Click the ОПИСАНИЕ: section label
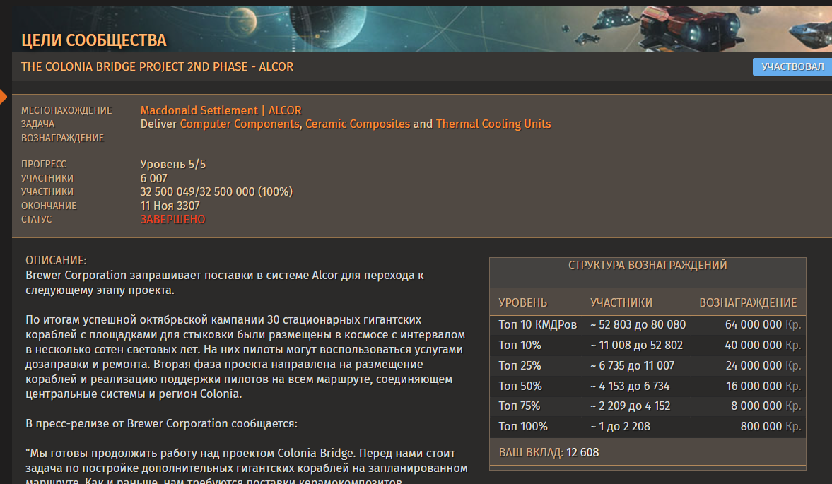 tap(57, 260)
